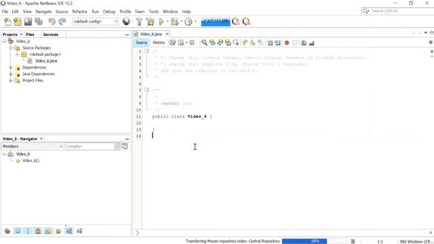Select Source view button in editor

pyautogui.click(x=142, y=42)
